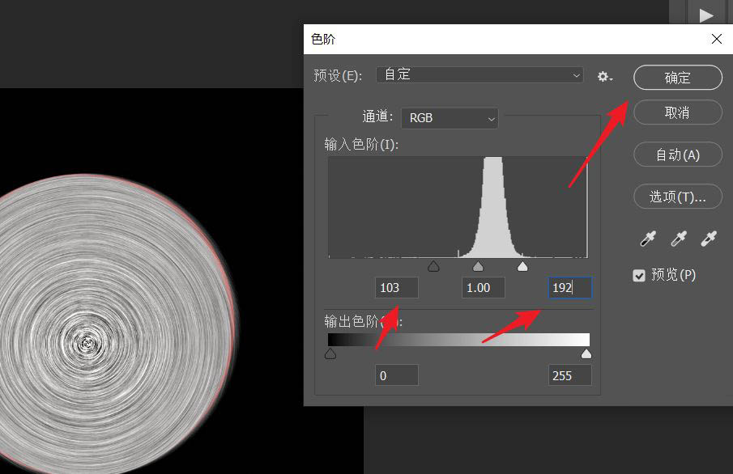Close the 色阶 dialog
This screenshot has width=733, height=474.
tap(717, 39)
